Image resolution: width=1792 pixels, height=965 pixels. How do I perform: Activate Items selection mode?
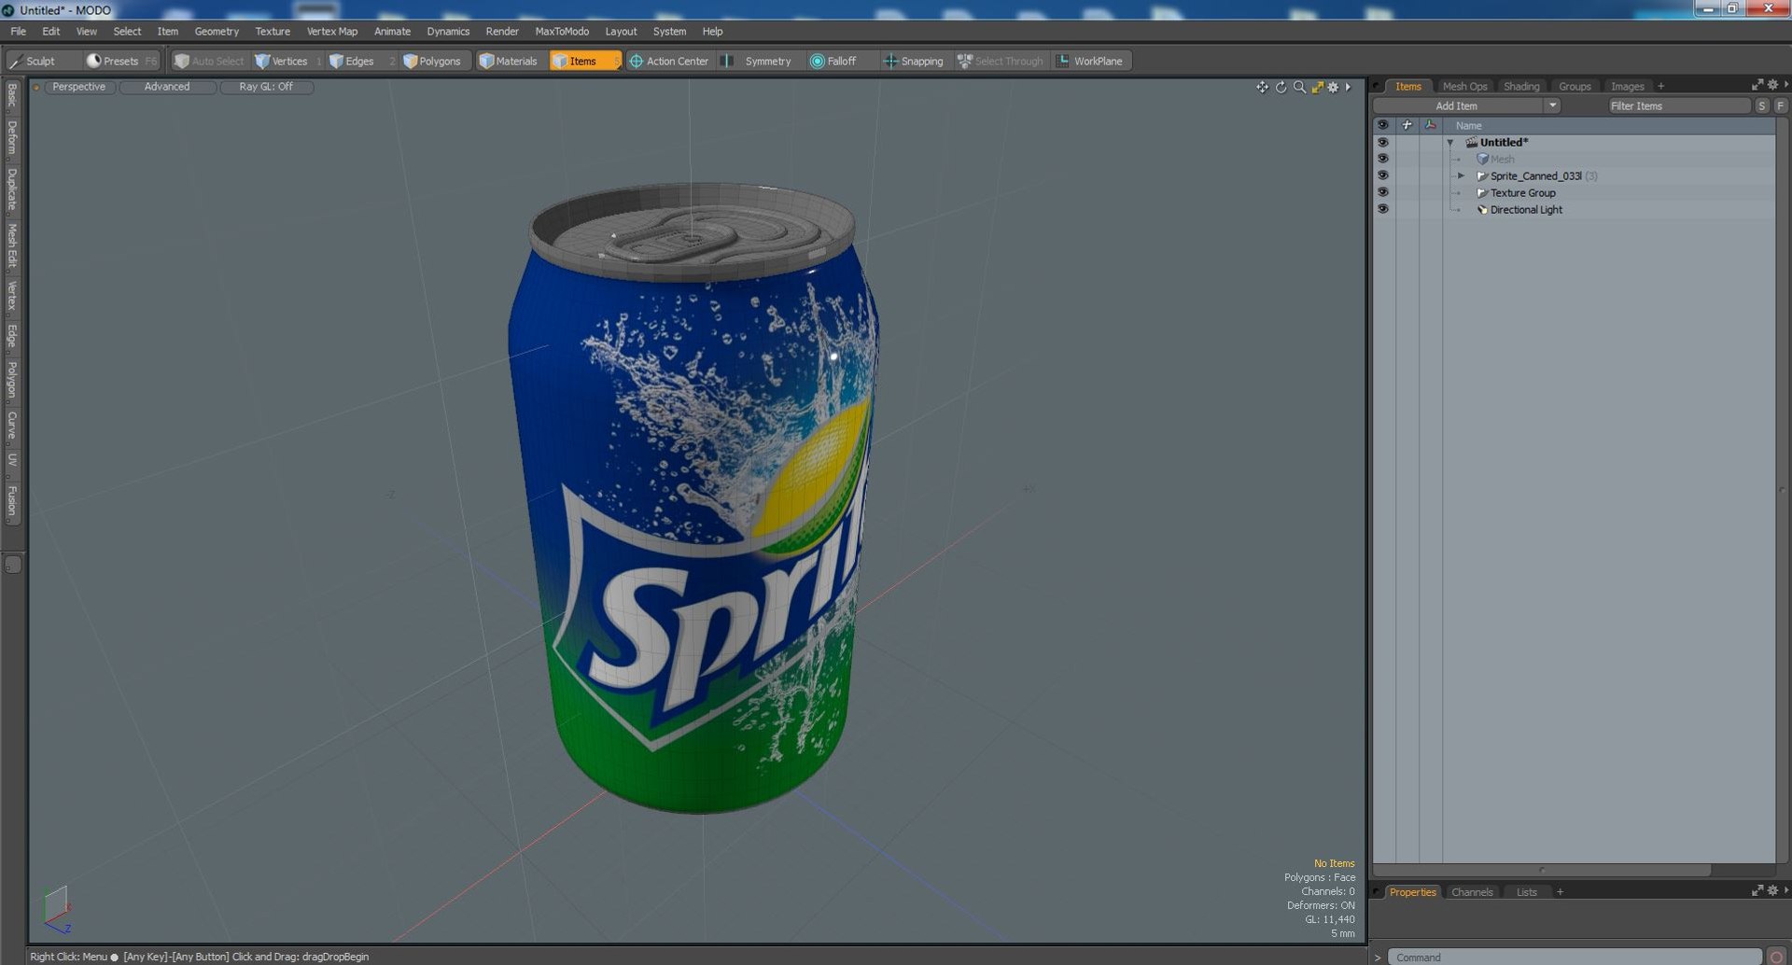coord(584,61)
